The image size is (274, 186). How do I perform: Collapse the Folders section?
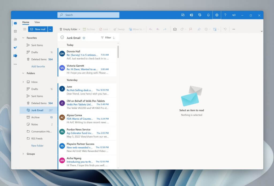pyautogui.click(x=23, y=73)
